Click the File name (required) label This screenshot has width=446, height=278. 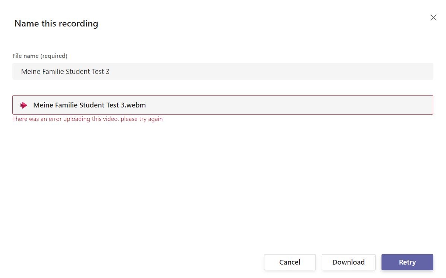40,56
